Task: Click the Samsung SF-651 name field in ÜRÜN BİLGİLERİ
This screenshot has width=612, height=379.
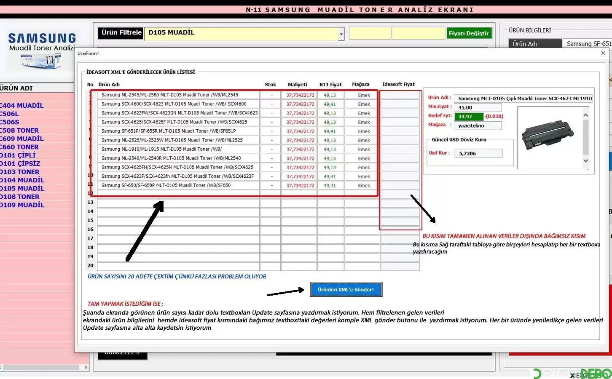Action: tap(587, 44)
